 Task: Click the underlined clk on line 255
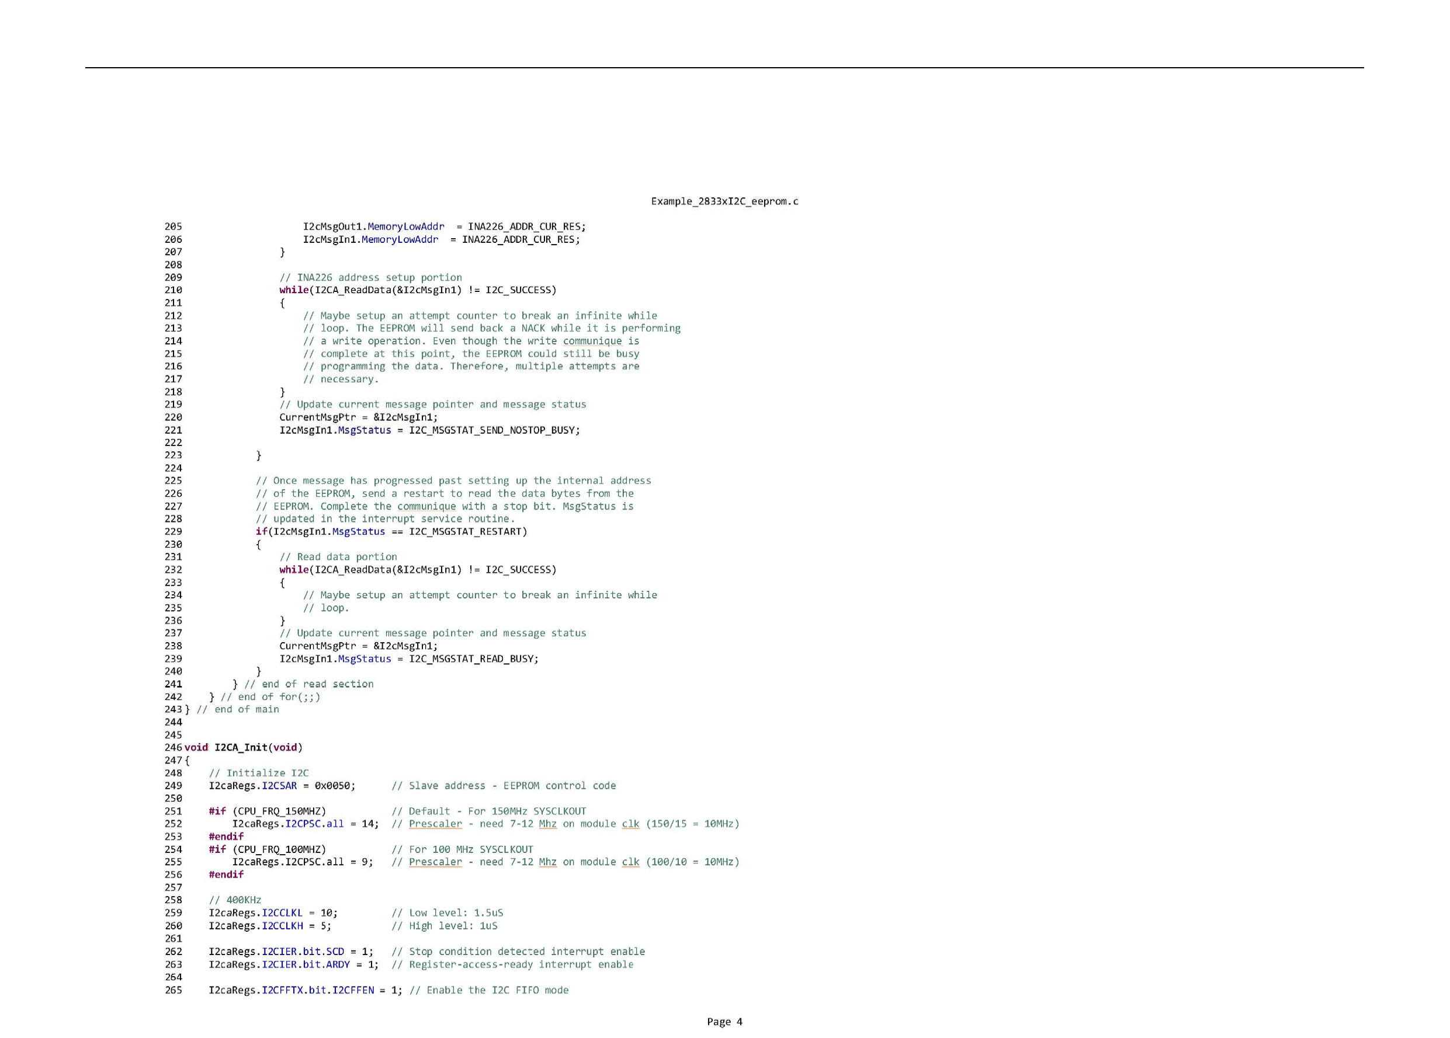coord(630,862)
